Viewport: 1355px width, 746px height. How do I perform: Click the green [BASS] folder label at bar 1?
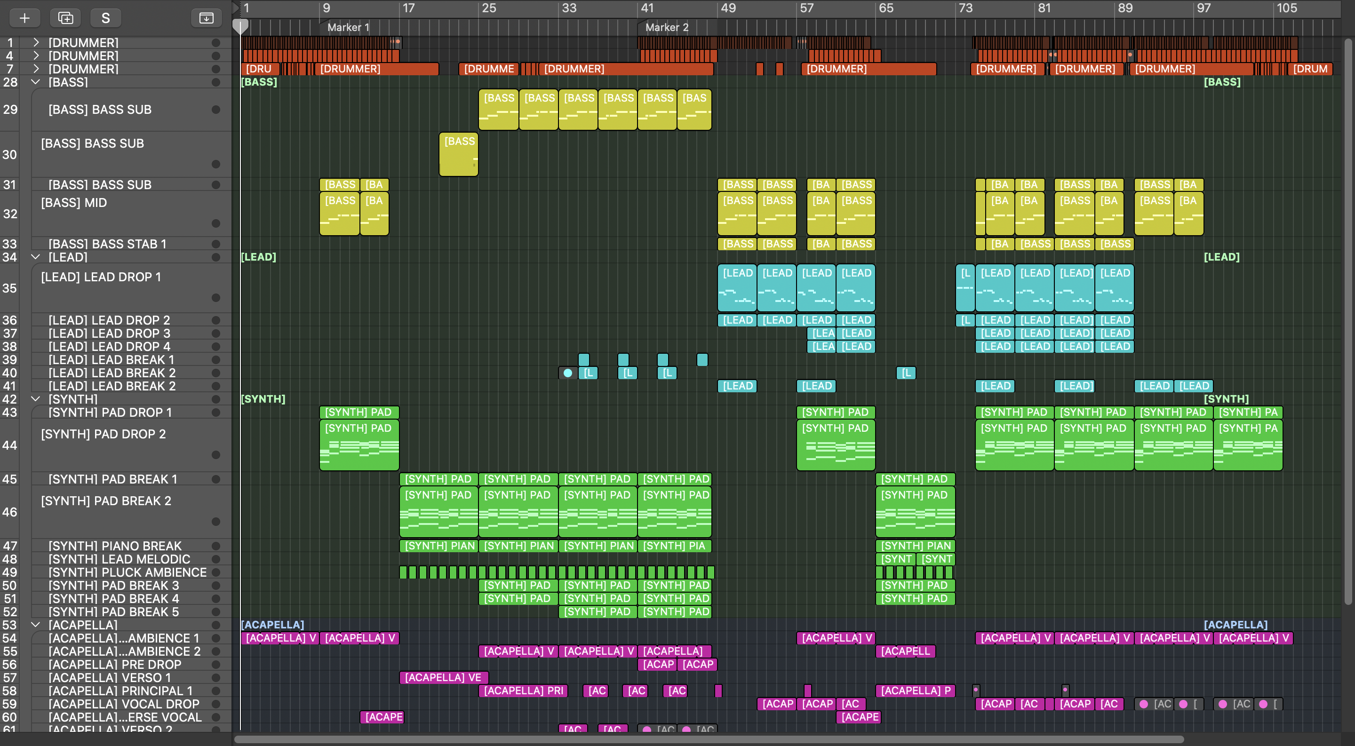(259, 81)
